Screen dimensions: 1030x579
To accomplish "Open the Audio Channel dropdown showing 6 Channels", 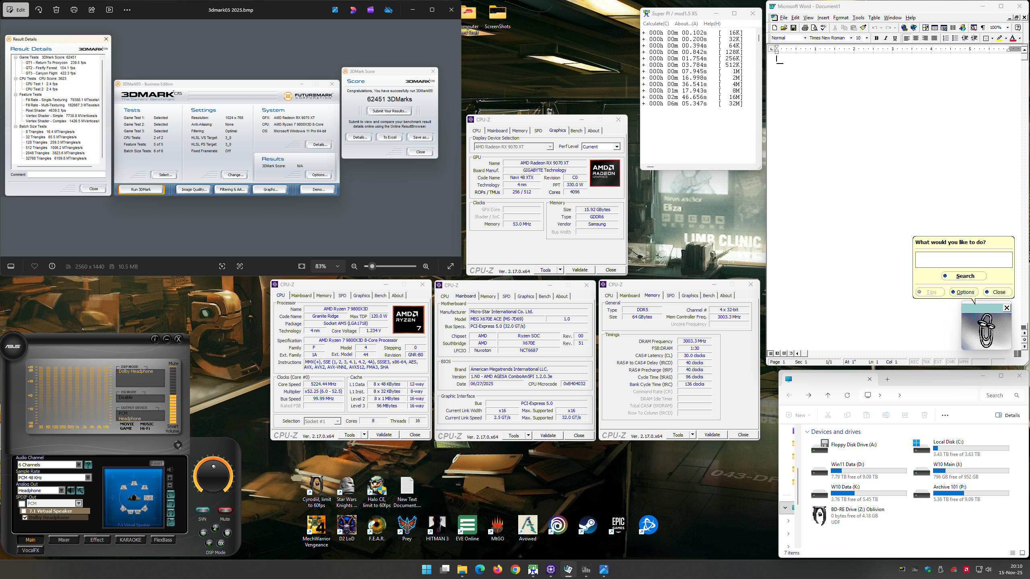I will 79,465.
